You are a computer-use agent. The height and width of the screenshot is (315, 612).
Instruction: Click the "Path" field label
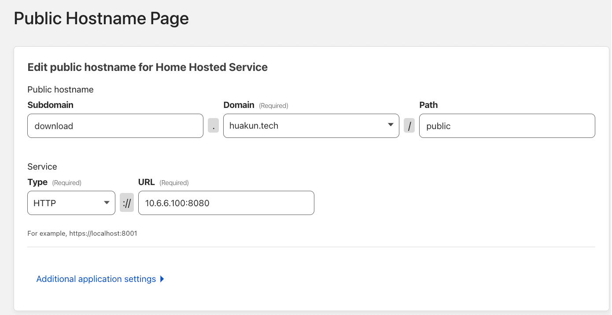[428, 105]
